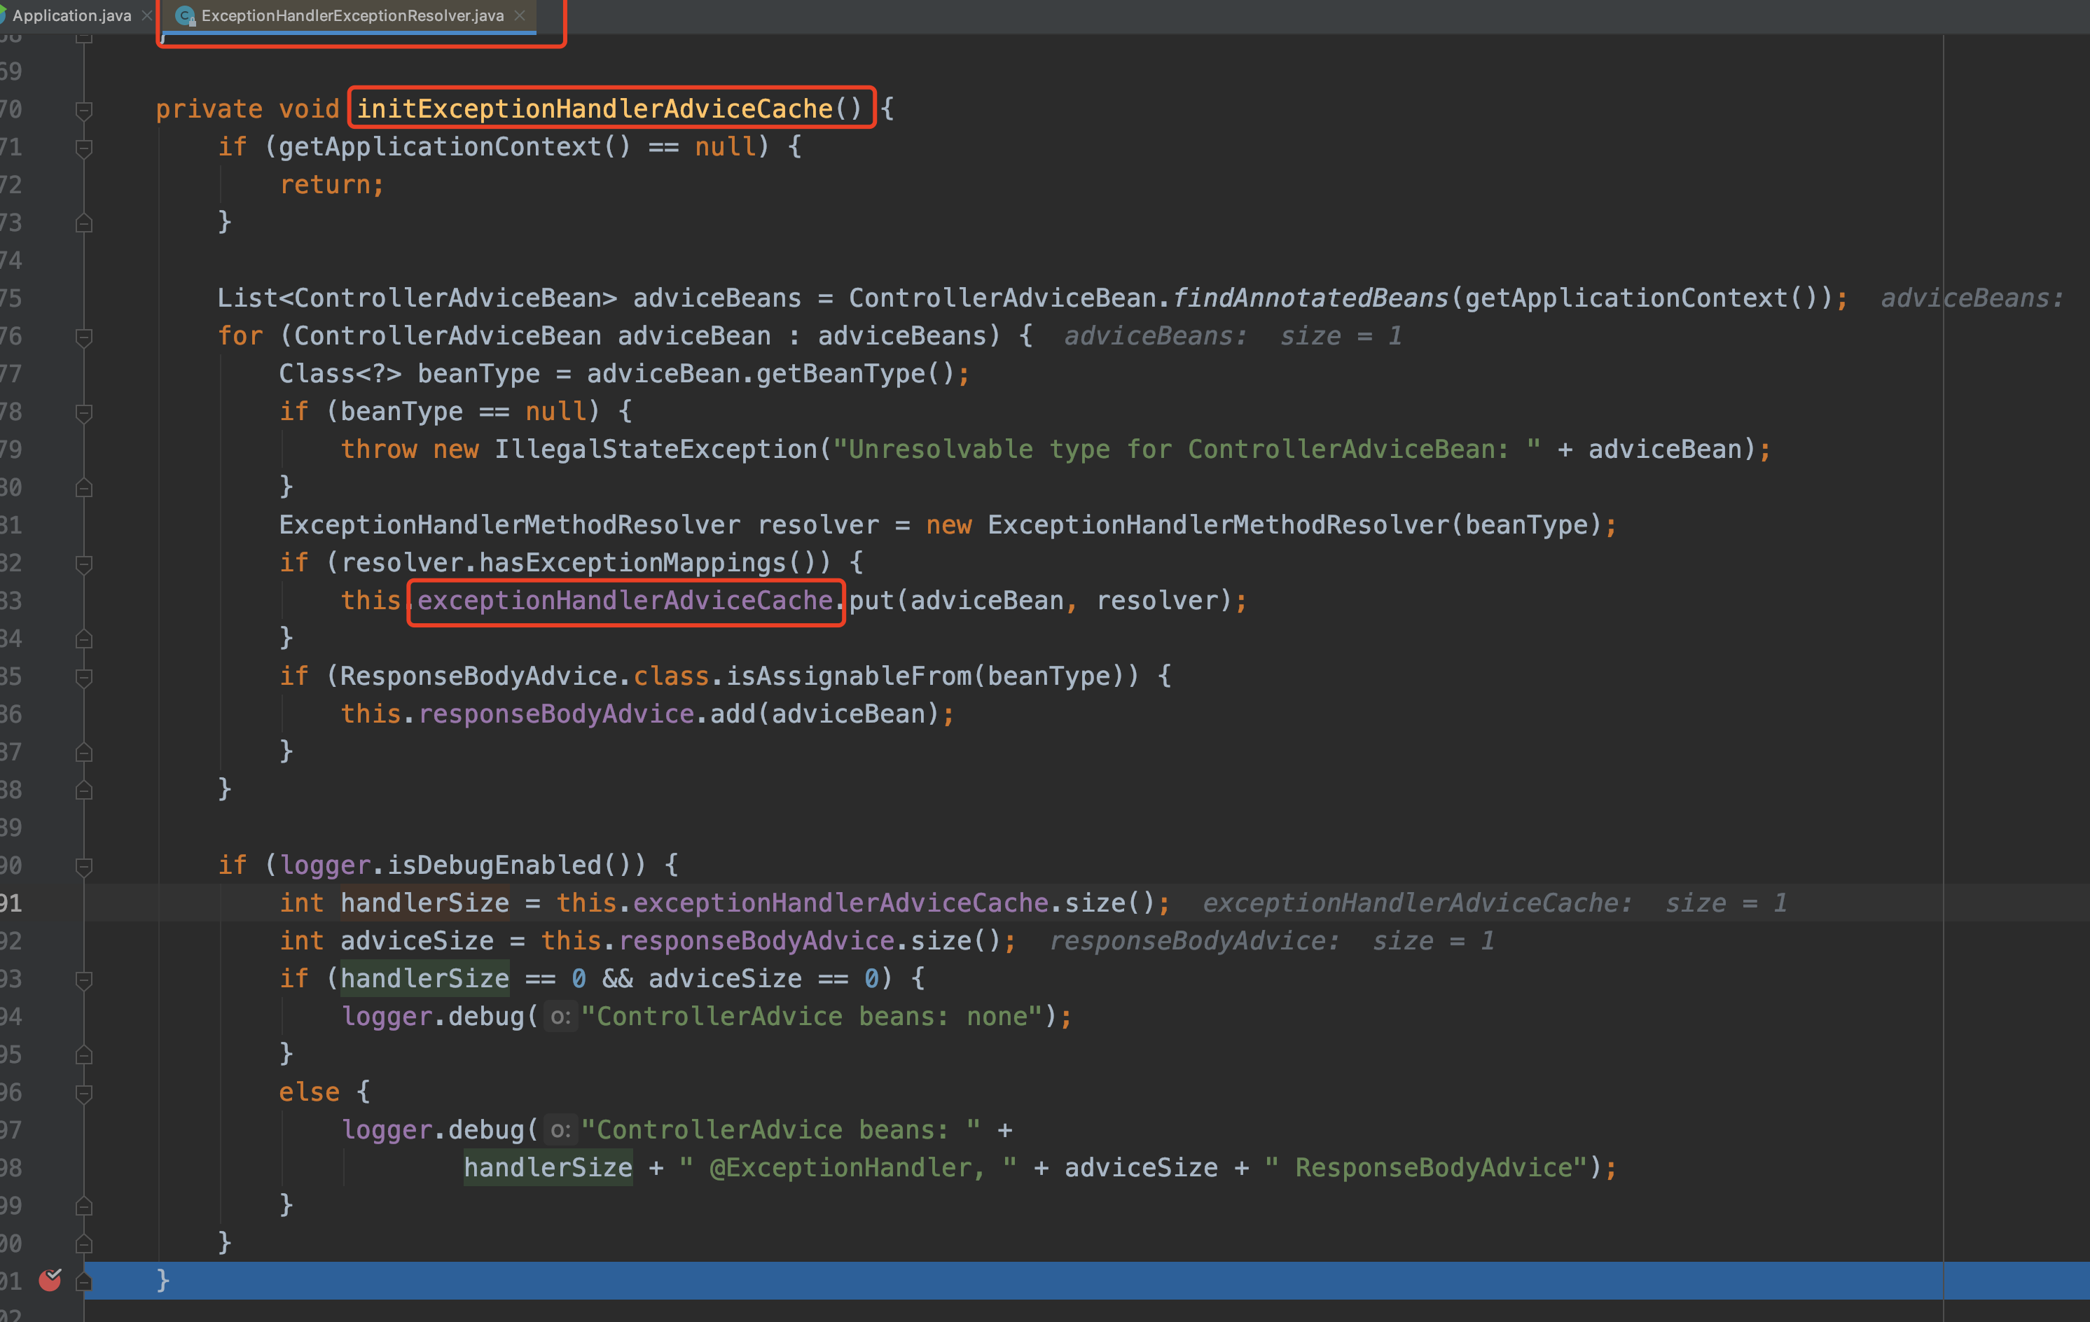Screen dimensions: 2090x1322
Task: Collapse the for ControllerAdviceBean loop fold marker
Action: (x=84, y=338)
